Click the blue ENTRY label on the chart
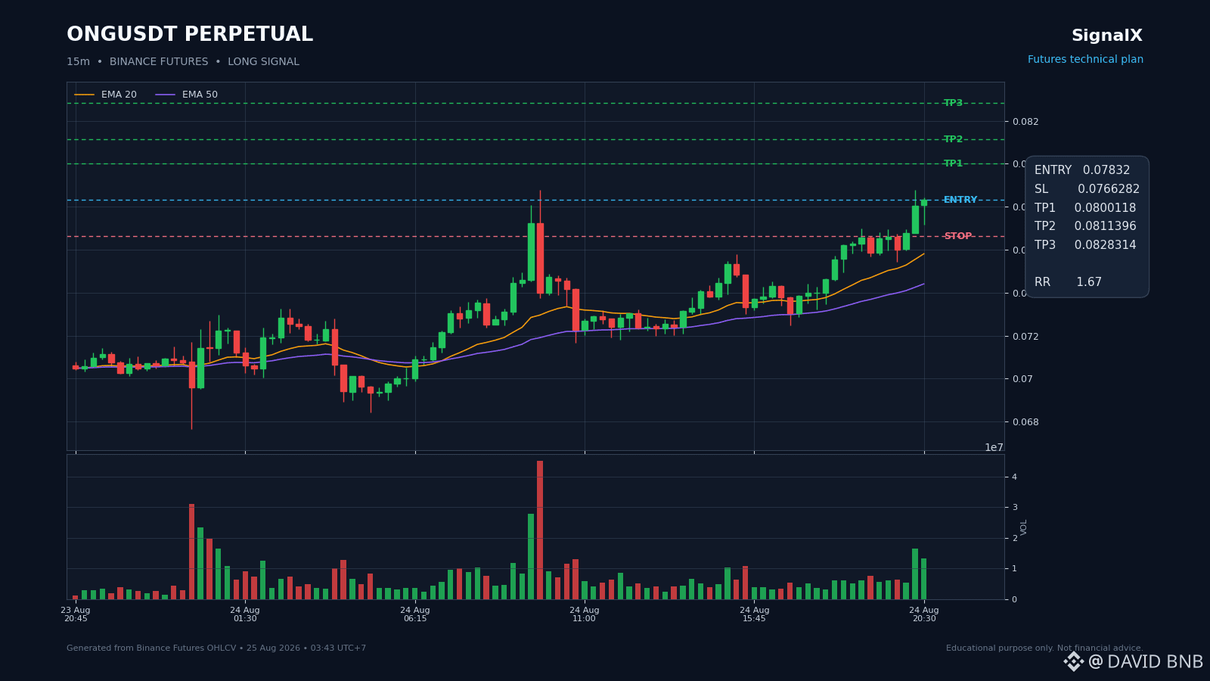The height and width of the screenshot is (681, 1210). coord(960,200)
